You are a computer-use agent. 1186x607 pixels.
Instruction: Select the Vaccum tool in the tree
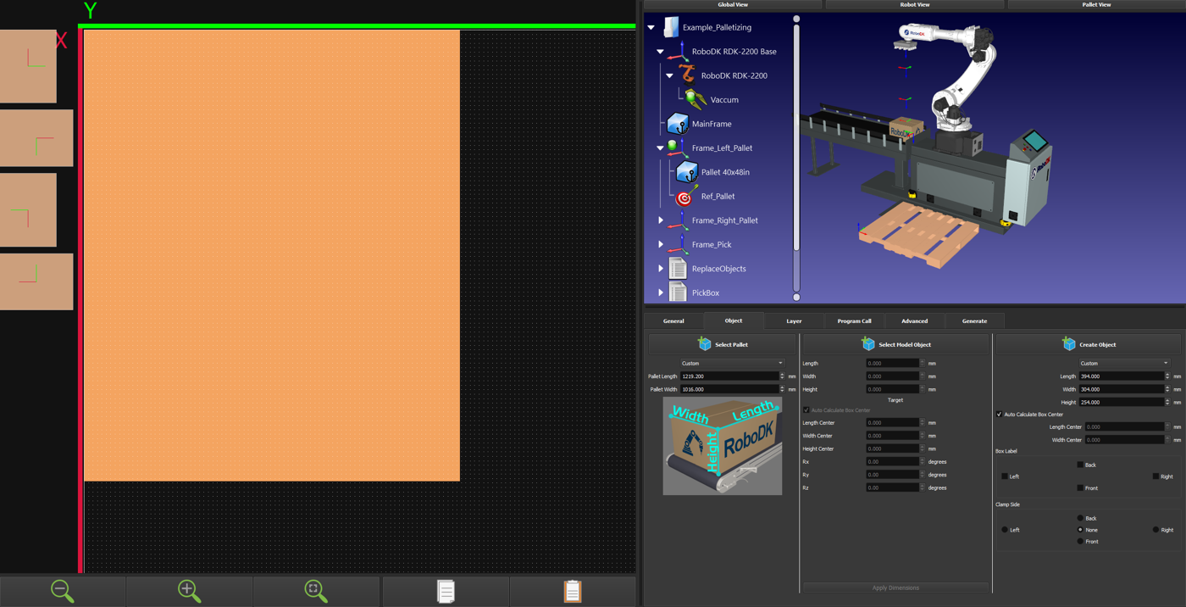tap(723, 100)
